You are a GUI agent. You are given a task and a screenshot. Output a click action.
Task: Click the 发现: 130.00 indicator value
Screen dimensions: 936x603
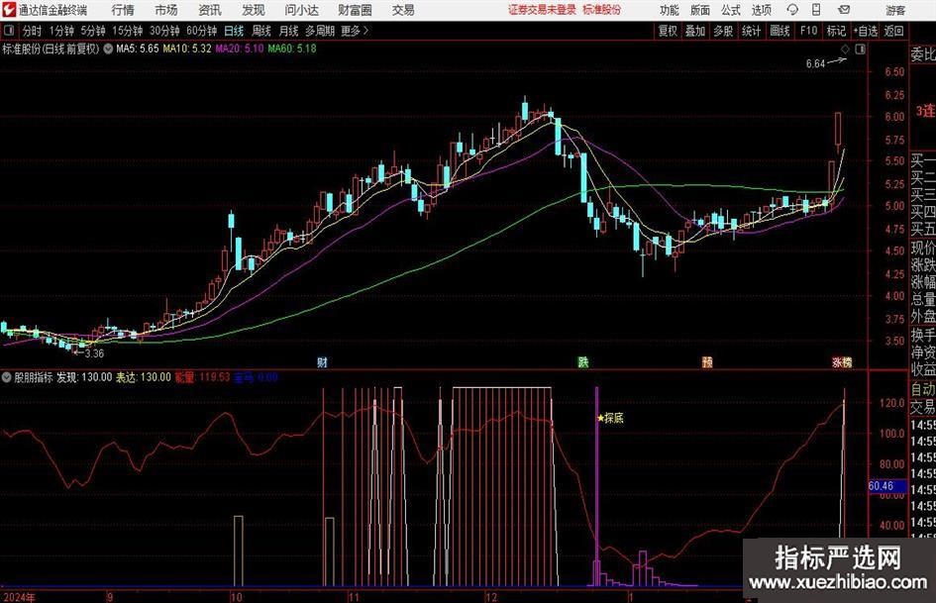click(84, 377)
